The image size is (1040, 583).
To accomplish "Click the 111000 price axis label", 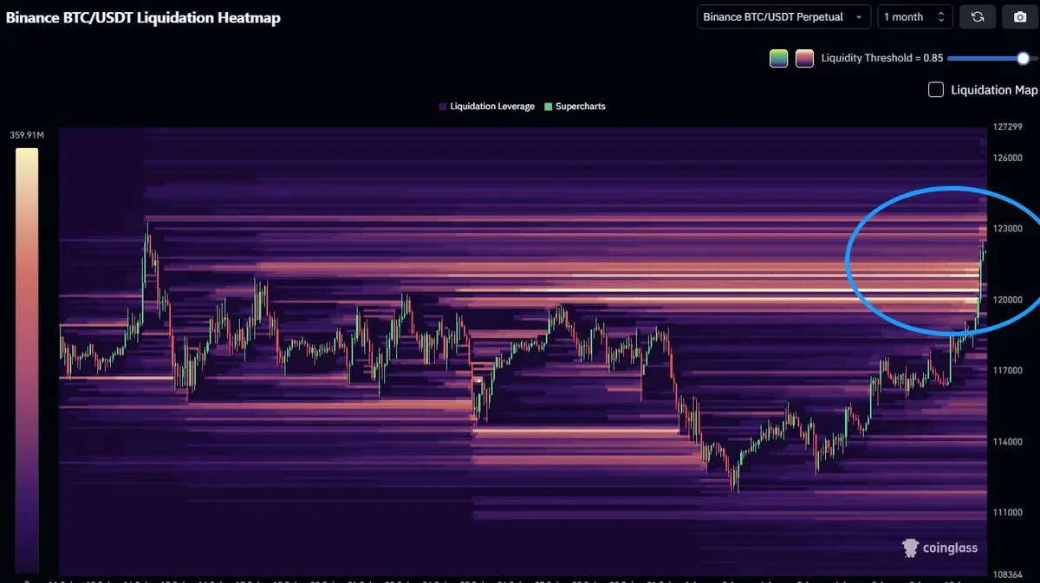I will [x=1008, y=513].
